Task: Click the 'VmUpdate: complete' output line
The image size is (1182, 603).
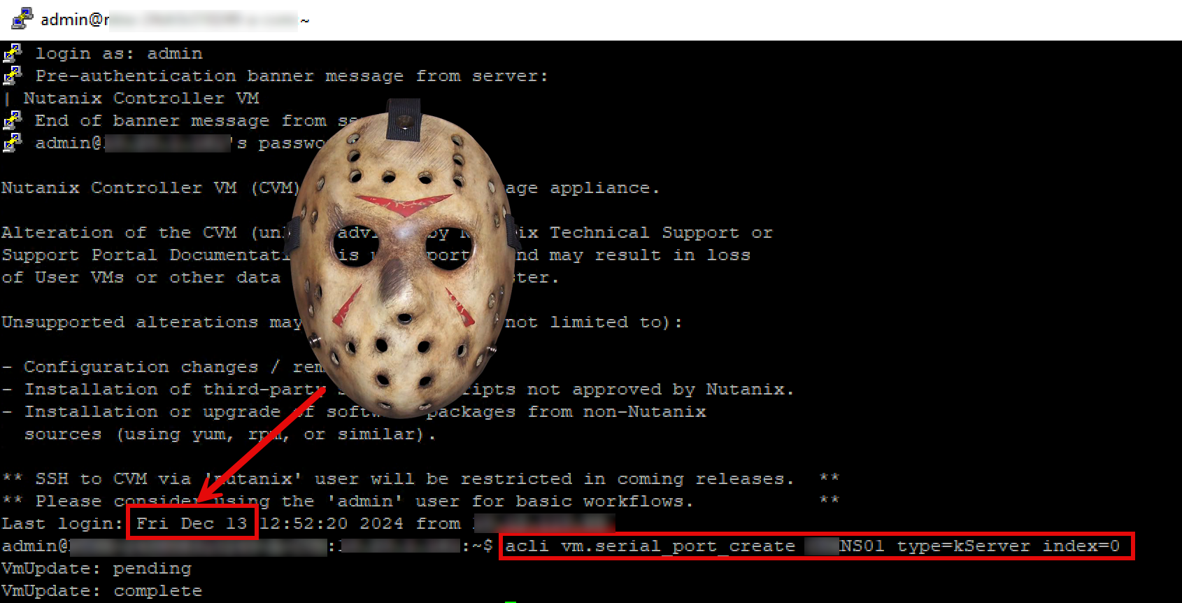Action: coord(101,590)
